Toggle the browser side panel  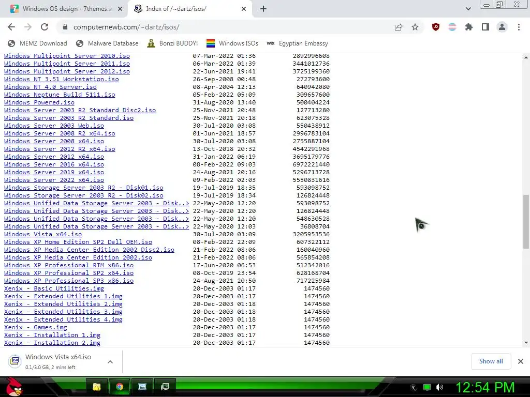[485, 27]
